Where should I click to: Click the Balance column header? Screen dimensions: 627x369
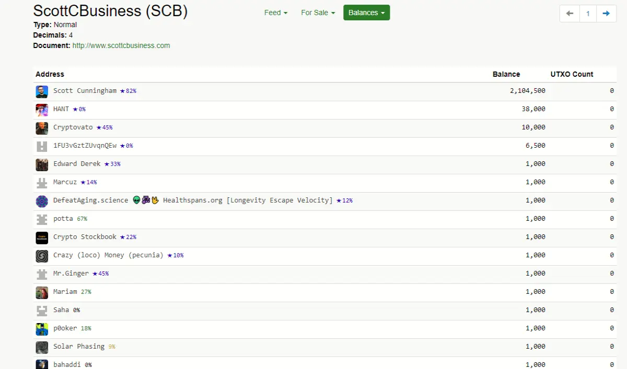click(506, 74)
